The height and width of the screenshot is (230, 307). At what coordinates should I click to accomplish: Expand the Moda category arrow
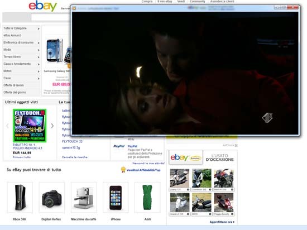[39, 50]
